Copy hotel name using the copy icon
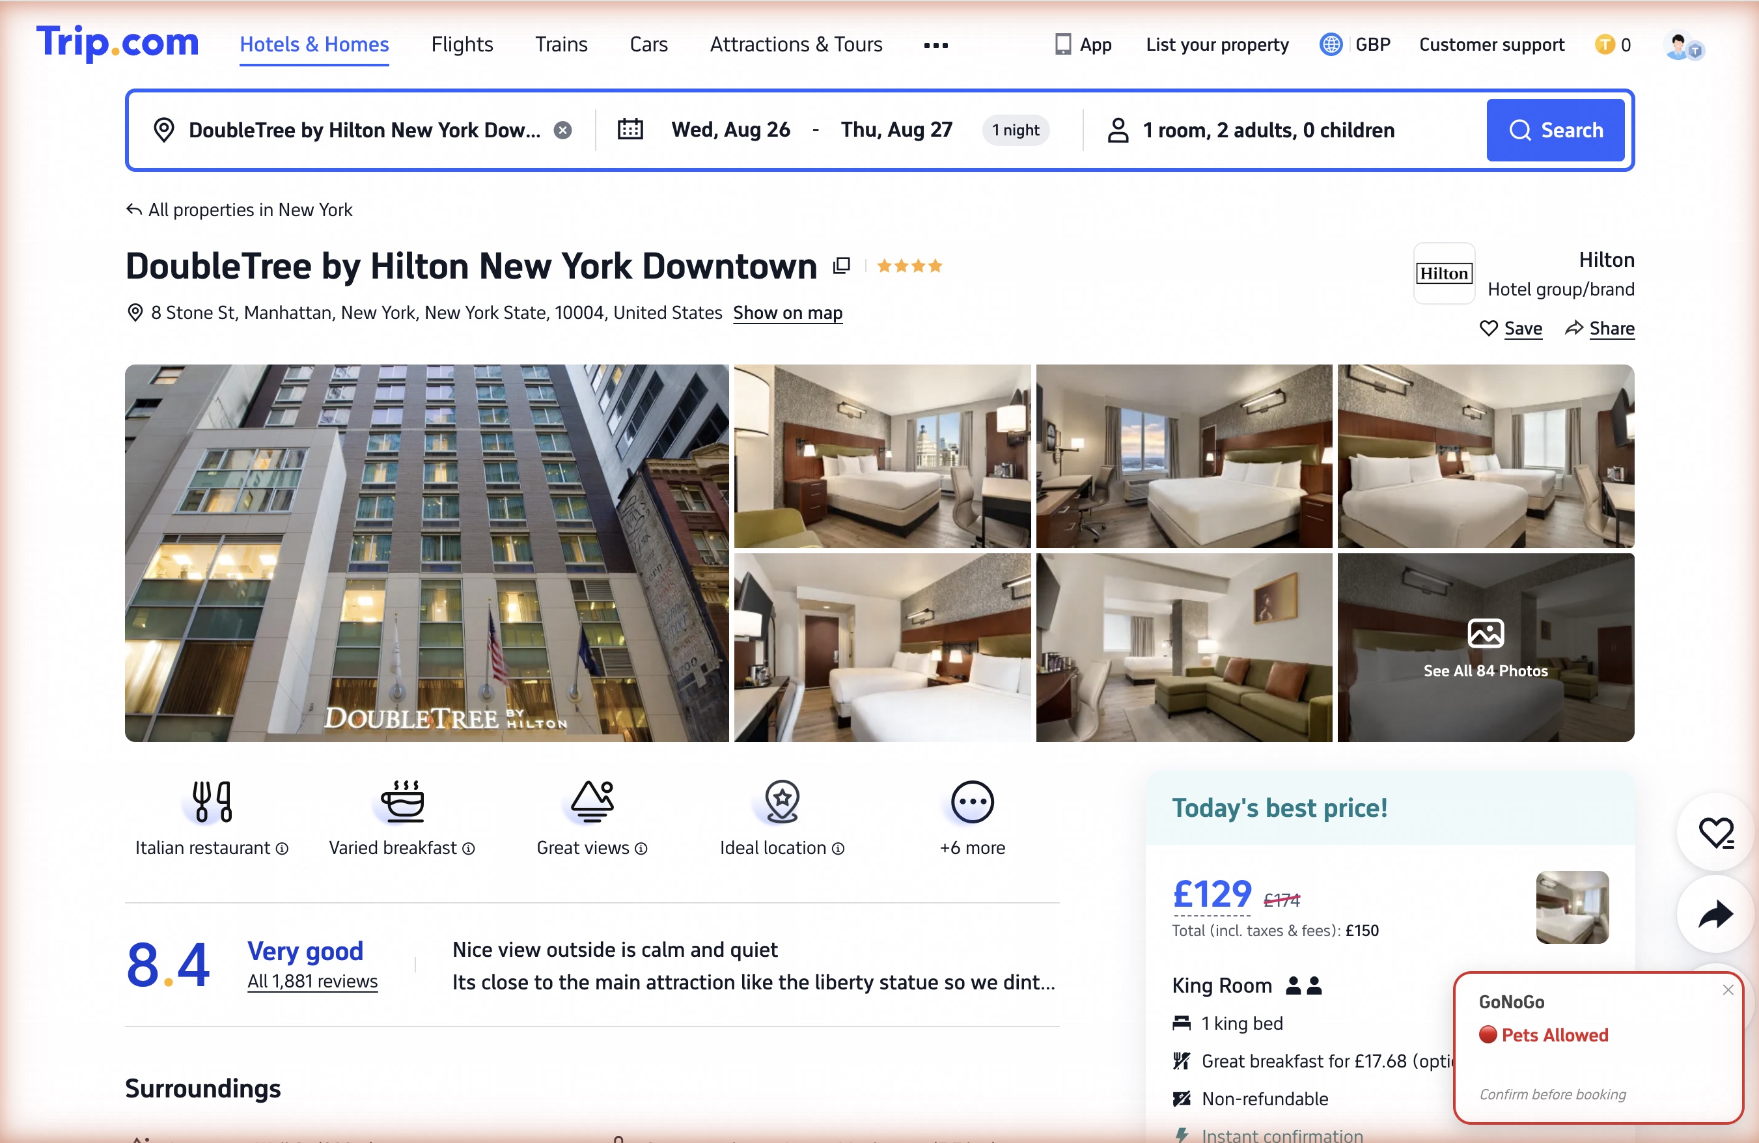The image size is (1759, 1143). 841,266
